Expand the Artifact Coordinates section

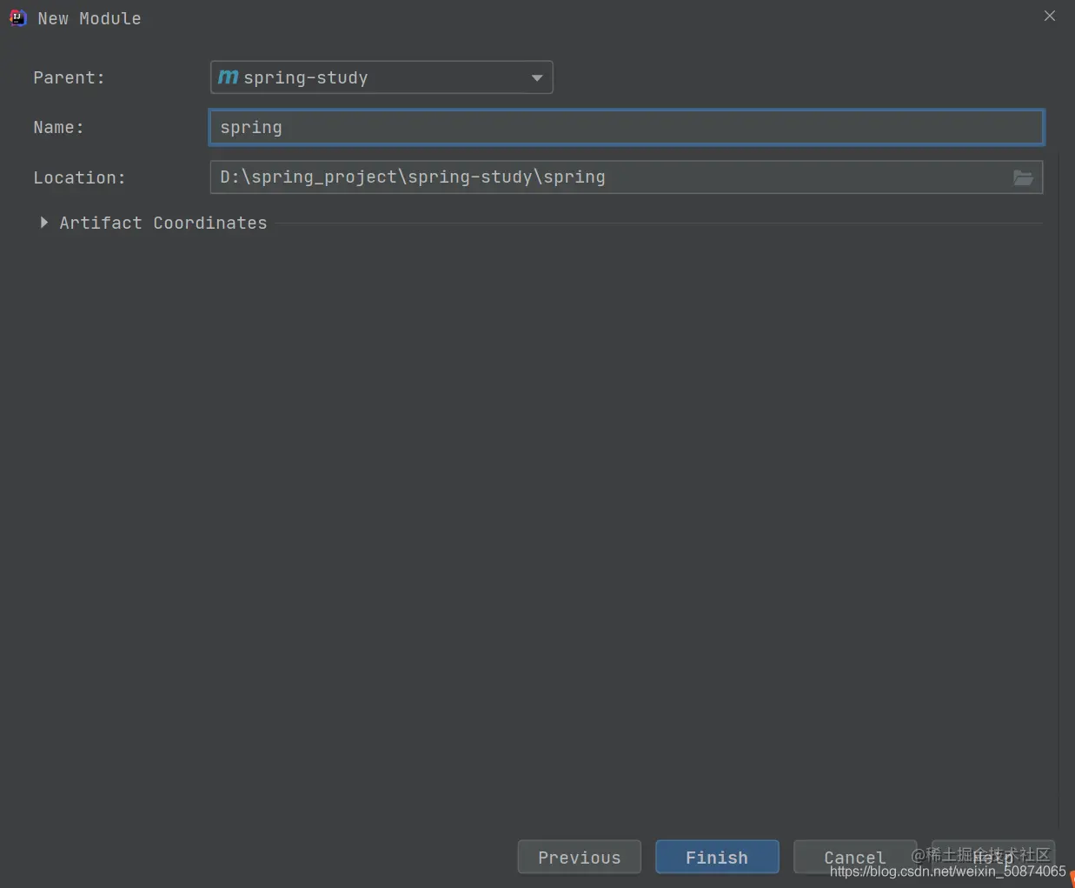tap(43, 223)
